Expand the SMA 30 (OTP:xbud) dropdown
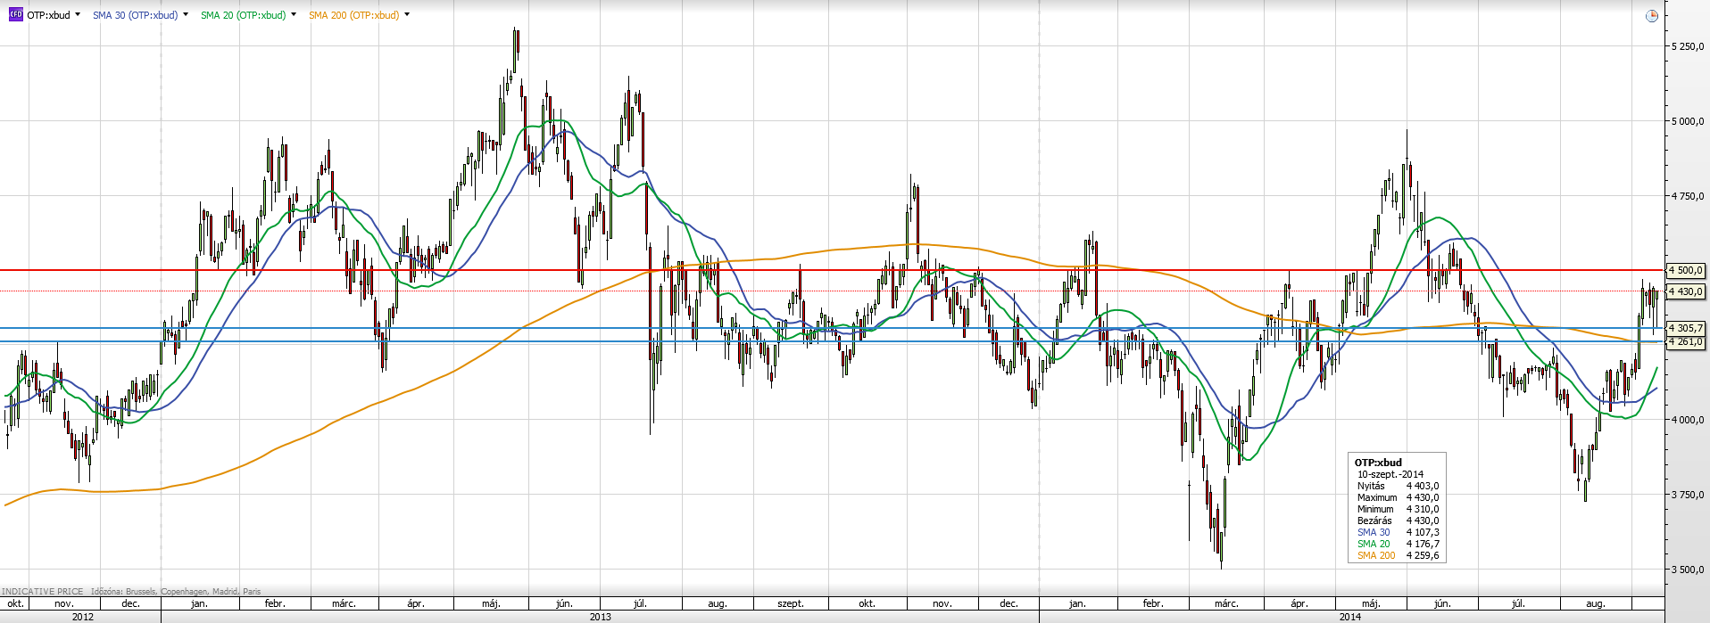Screen dimensions: 1710x623 click(x=186, y=15)
